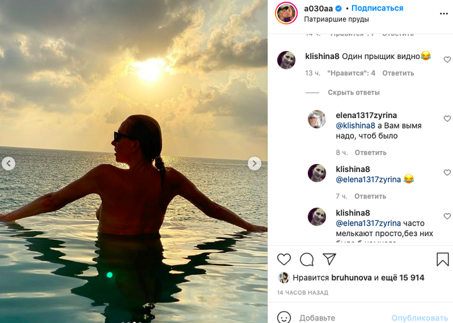Go to previous photo arrow
Screen dimensions: 453x323
(8, 163)
